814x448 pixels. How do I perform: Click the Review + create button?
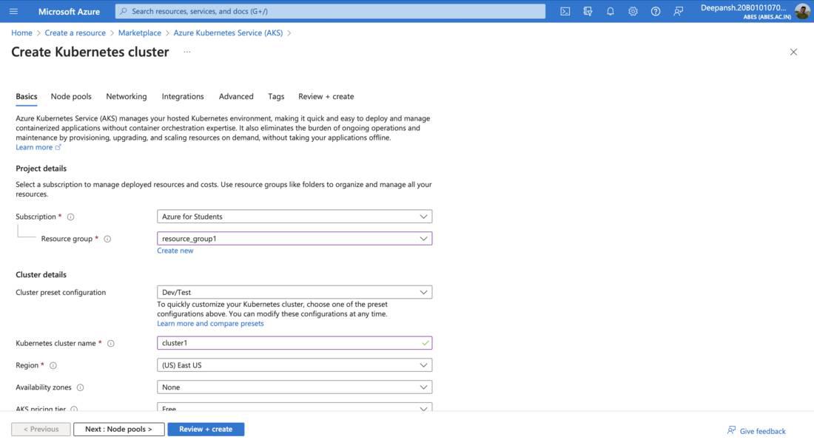[206, 429]
